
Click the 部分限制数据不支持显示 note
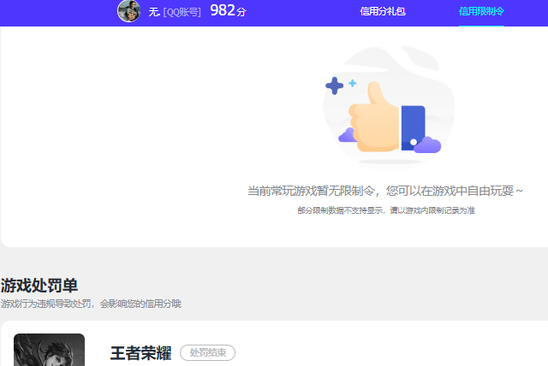[386, 210]
